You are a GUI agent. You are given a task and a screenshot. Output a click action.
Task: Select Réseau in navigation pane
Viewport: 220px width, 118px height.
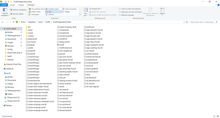(x=8, y=106)
